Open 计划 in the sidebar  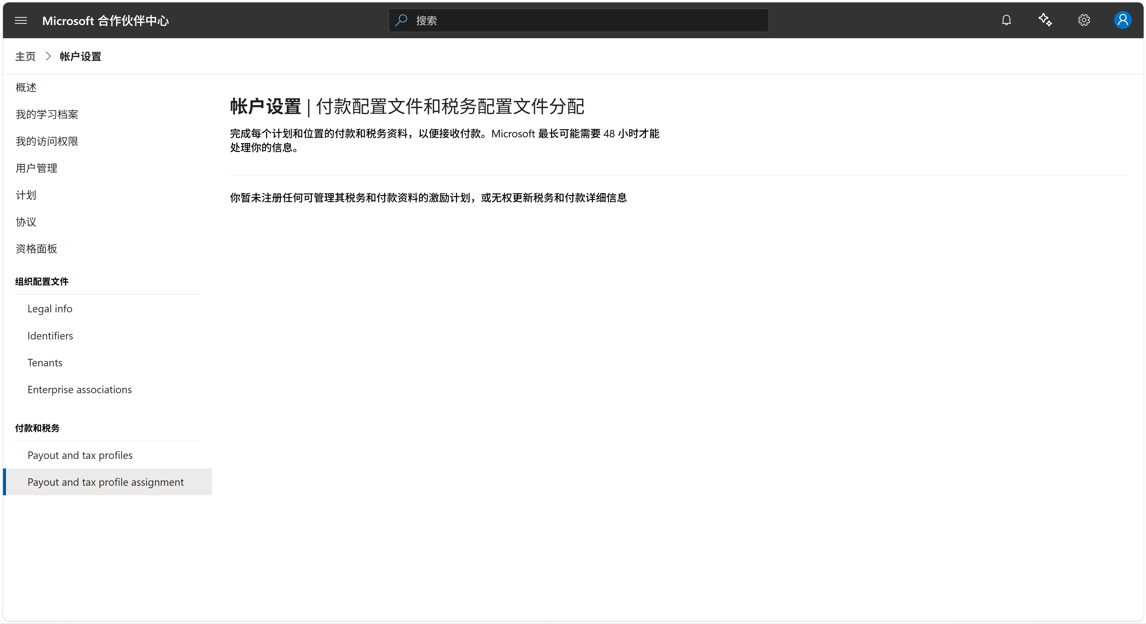click(x=26, y=195)
